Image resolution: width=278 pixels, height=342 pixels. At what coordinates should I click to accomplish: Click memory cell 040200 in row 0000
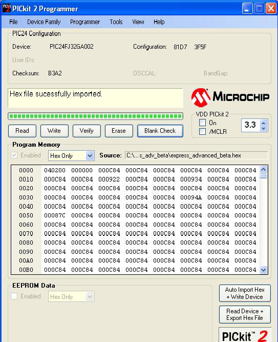click(x=55, y=170)
